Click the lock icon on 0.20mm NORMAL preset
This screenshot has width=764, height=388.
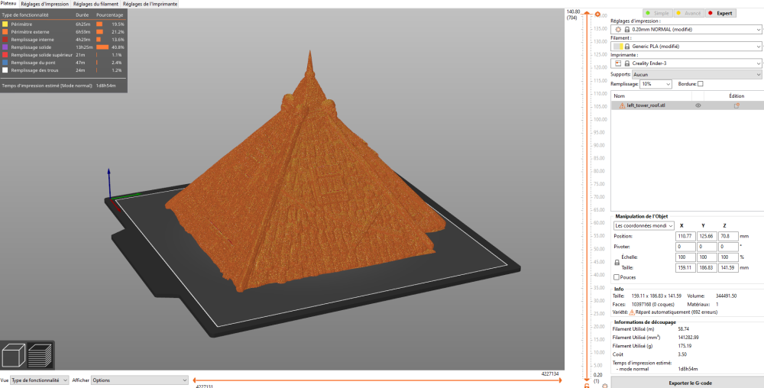[627, 30]
